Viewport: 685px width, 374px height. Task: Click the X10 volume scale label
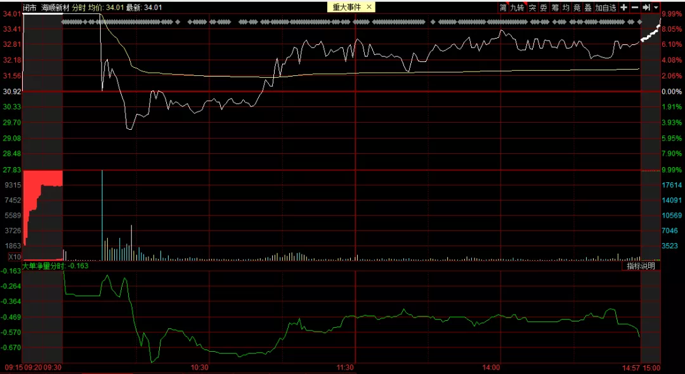click(x=15, y=257)
